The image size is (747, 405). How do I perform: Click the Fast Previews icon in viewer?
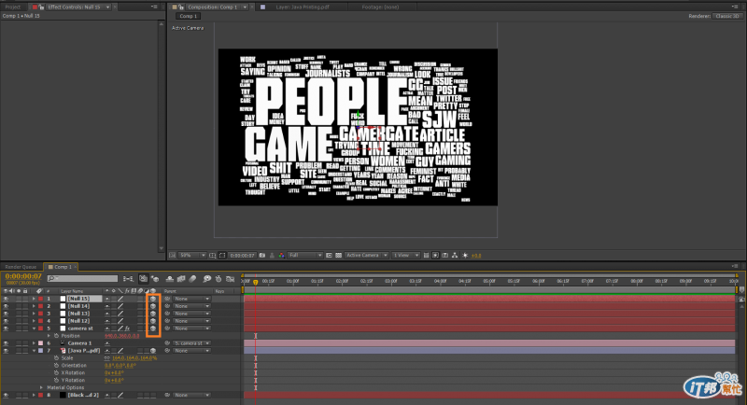[x=435, y=256]
